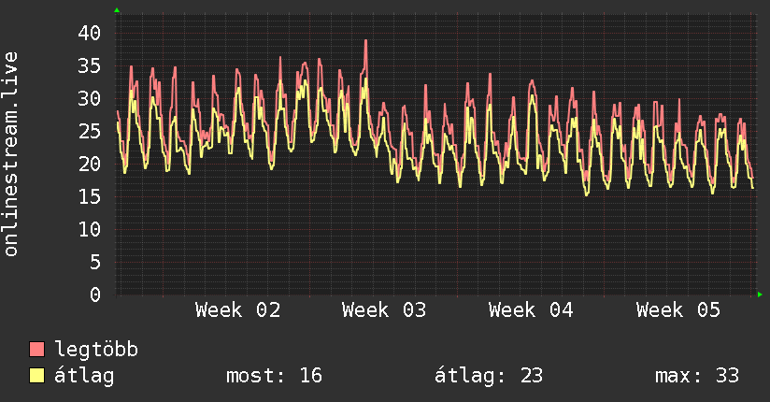Click the Week 04 axis label
The image size is (770, 402).
click(531, 310)
